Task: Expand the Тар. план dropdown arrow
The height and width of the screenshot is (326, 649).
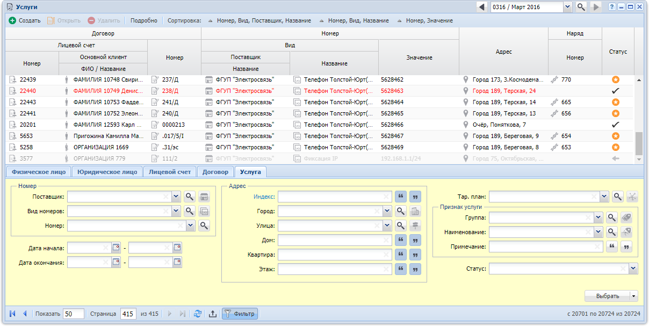Action: 604,197
